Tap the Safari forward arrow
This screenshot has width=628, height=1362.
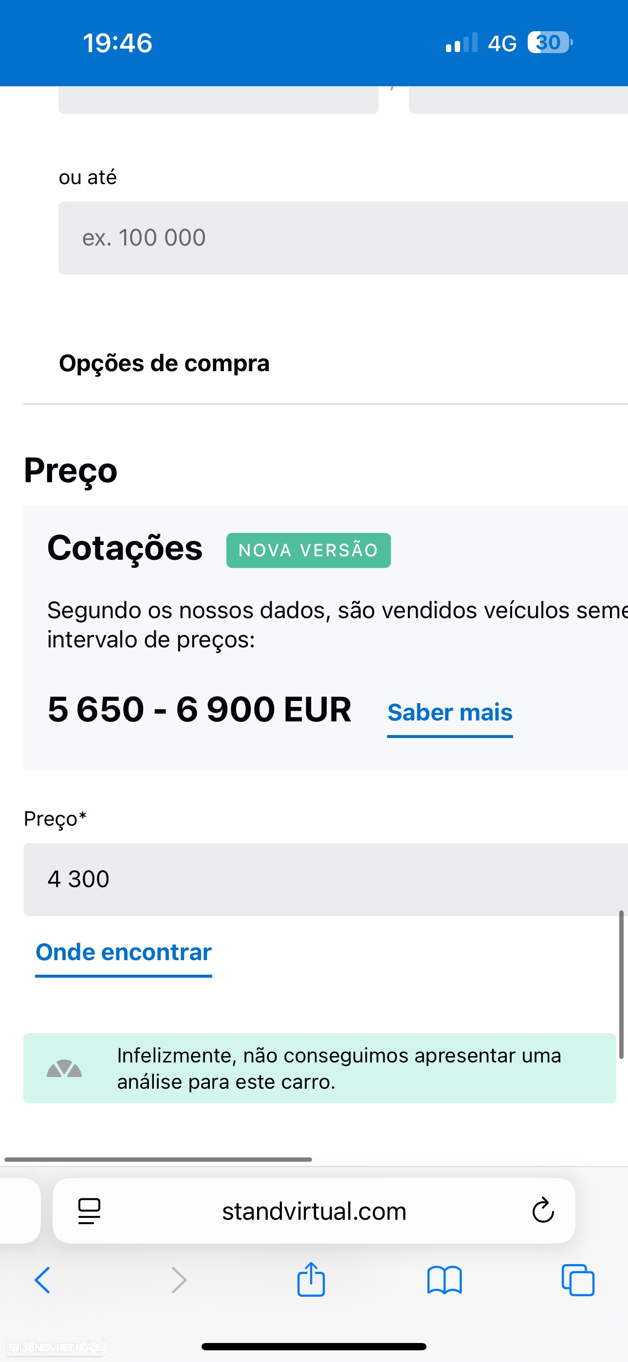[x=179, y=1280]
